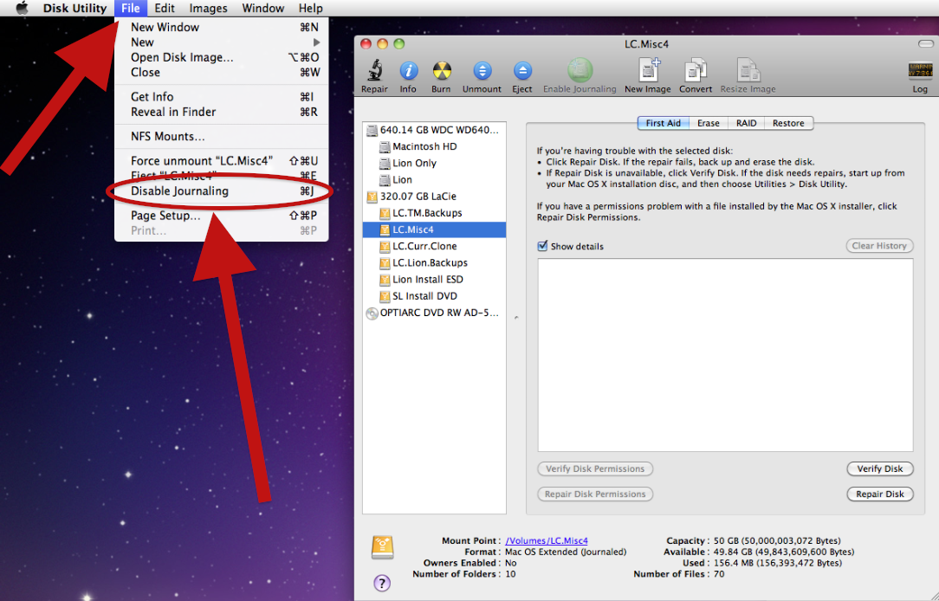Select the 640.14 GB WDC disk
Screen dimensions: 939x601
434,130
